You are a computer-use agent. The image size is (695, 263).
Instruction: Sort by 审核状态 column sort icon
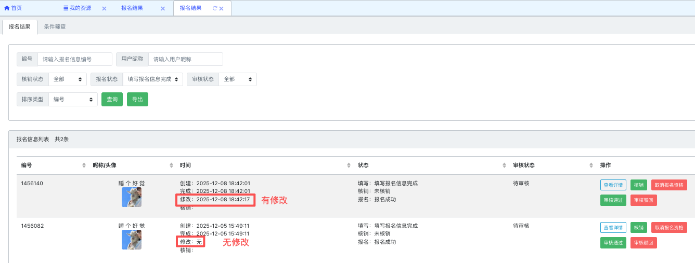pyautogui.click(x=591, y=165)
